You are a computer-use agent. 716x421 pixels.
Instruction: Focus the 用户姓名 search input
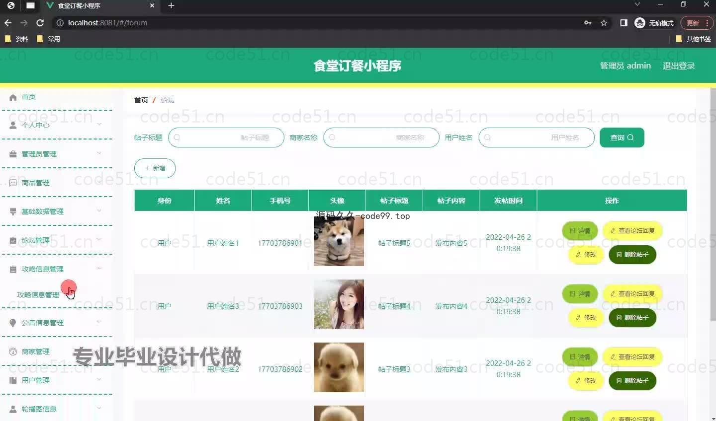(x=537, y=138)
